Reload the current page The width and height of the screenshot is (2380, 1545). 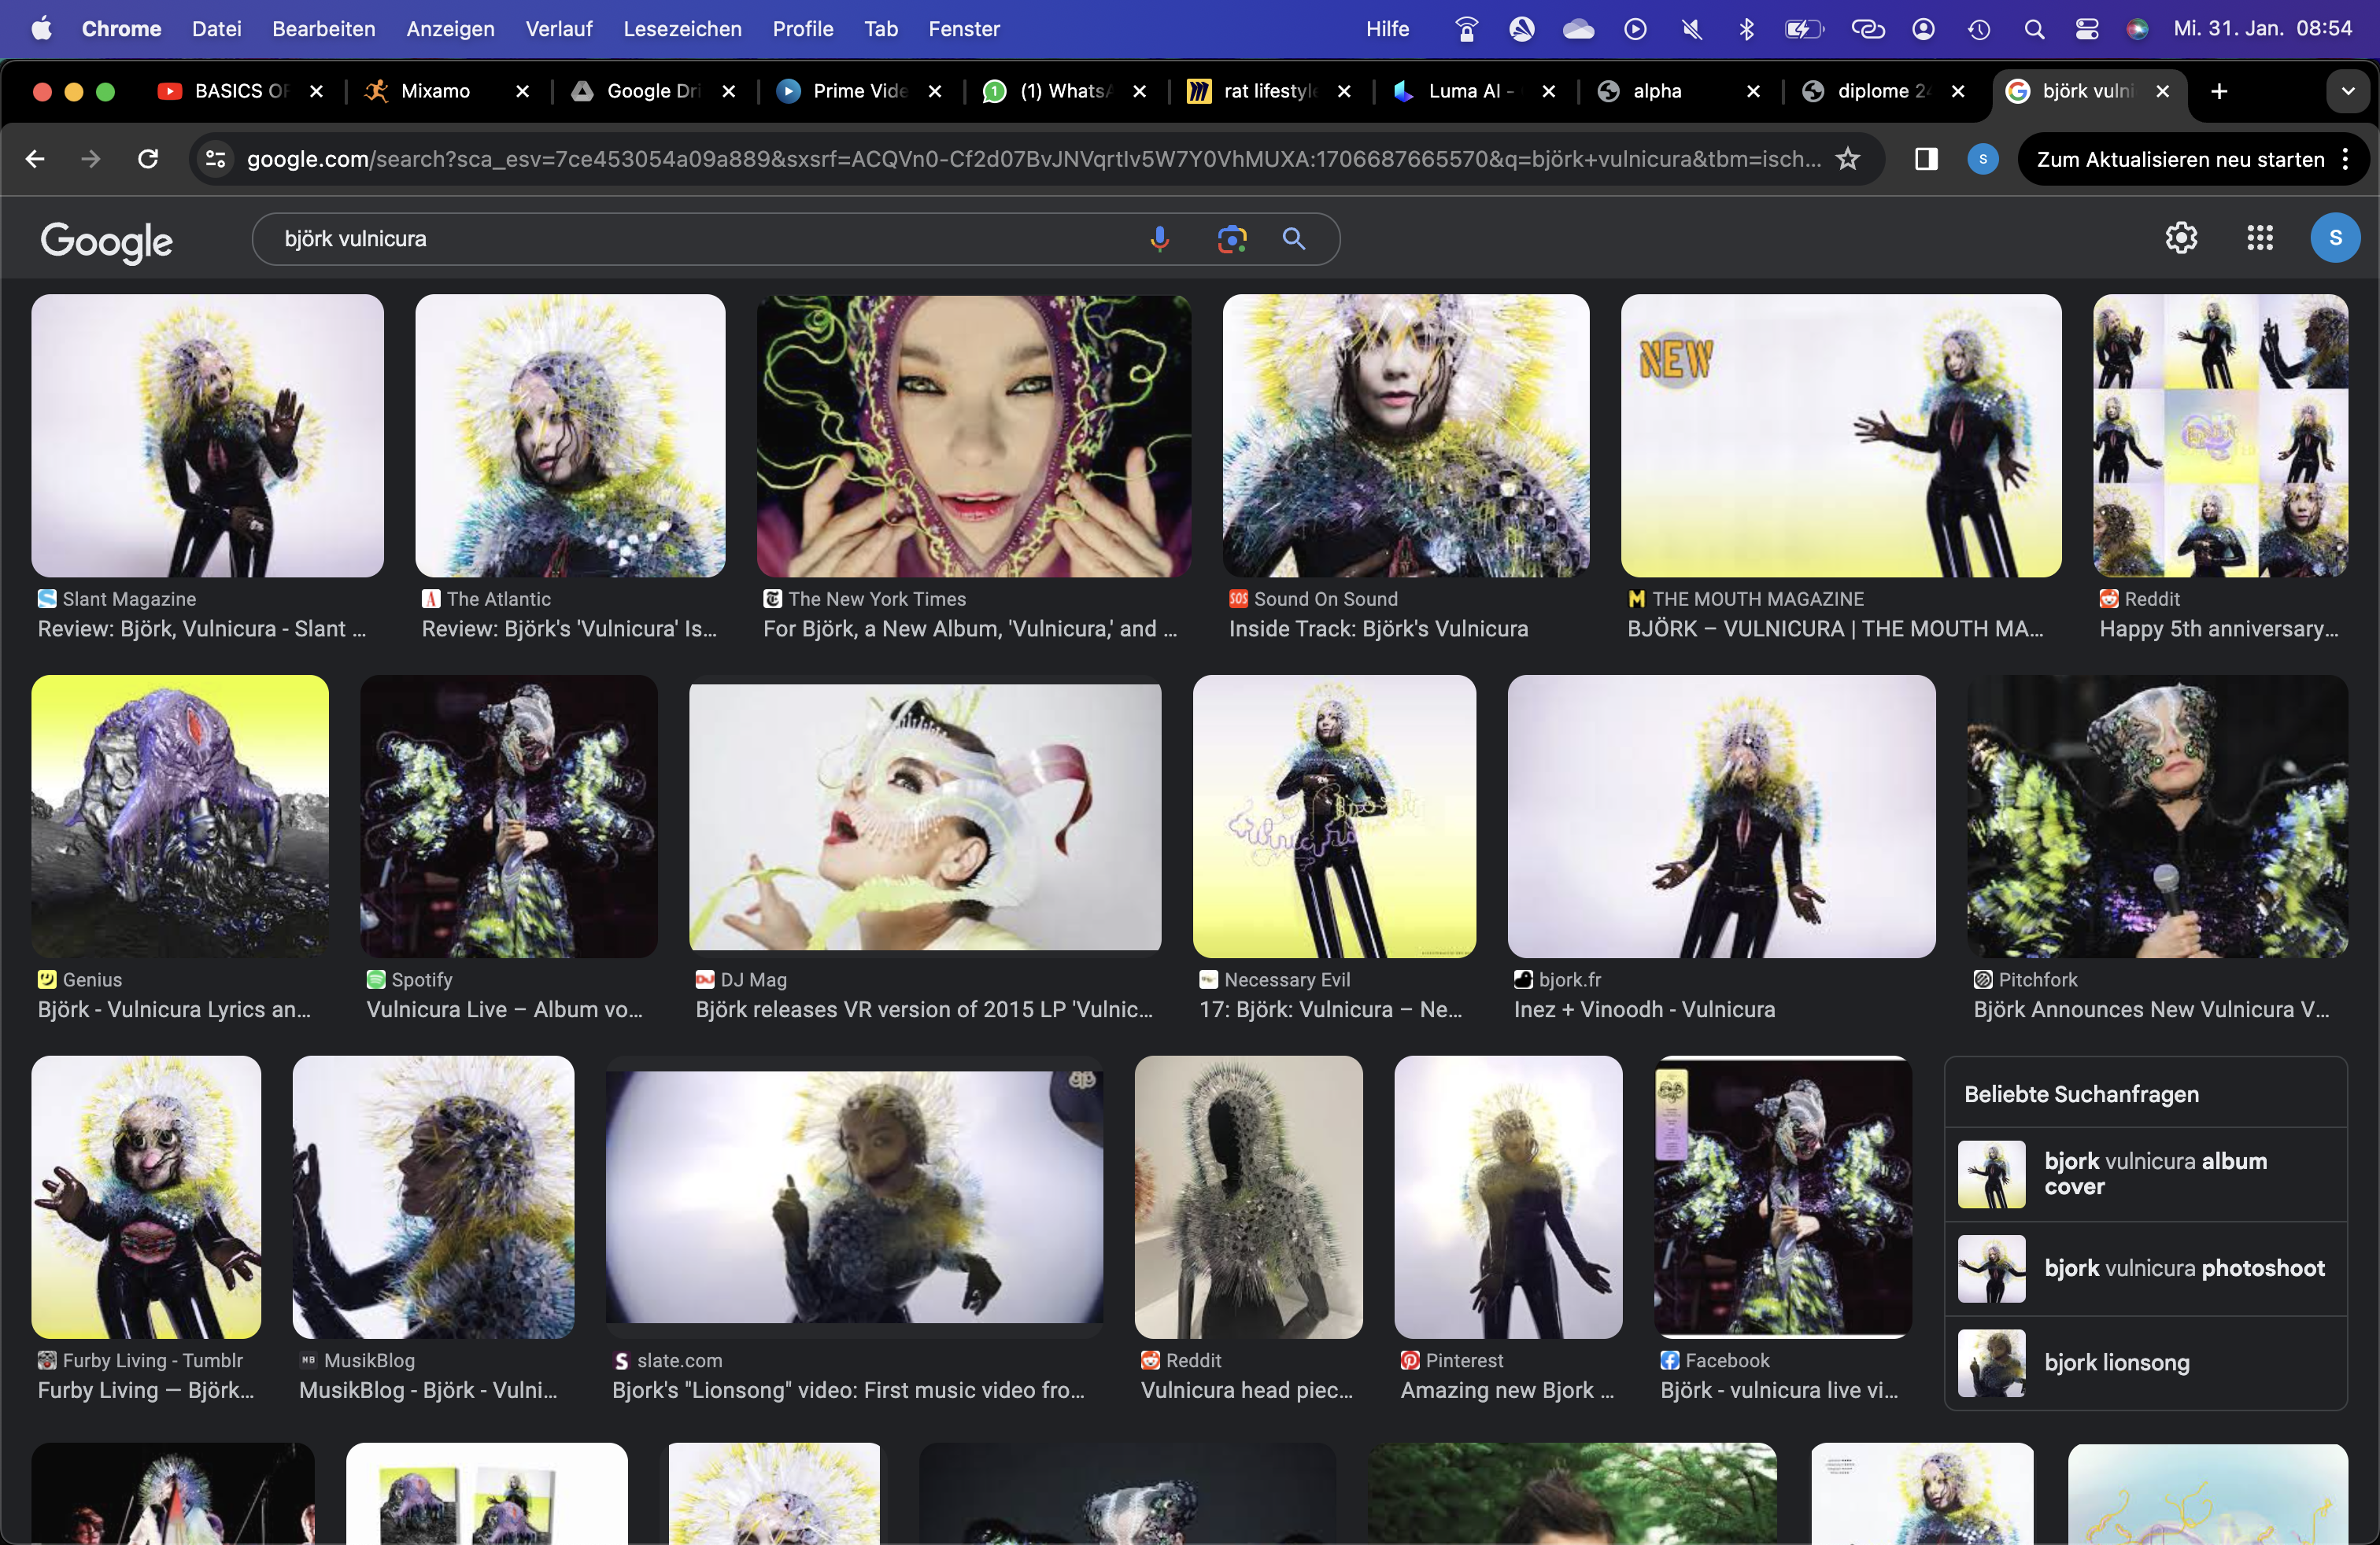(x=148, y=159)
